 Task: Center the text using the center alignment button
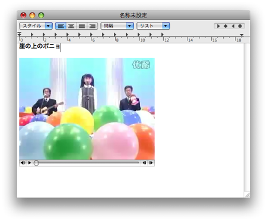71,26
